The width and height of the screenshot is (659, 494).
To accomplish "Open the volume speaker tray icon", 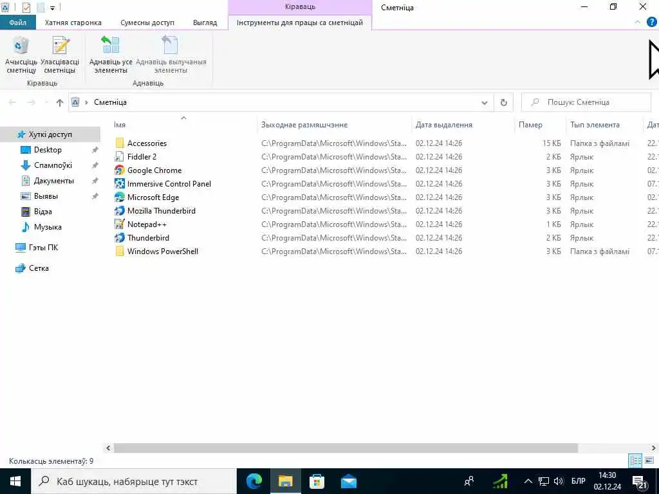I will tap(558, 481).
